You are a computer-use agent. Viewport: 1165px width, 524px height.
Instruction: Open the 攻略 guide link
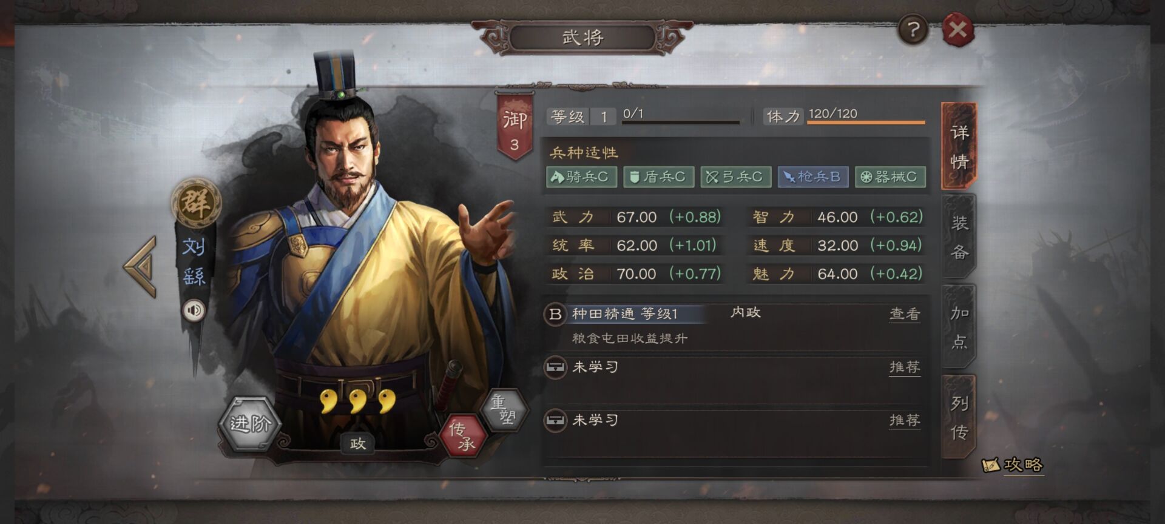(1013, 465)
